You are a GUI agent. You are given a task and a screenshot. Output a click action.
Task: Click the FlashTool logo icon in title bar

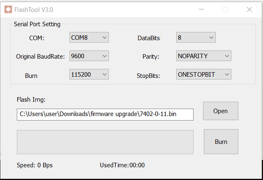click(8, 9)
